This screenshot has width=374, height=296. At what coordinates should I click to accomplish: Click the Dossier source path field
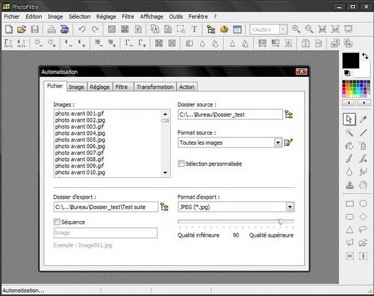230,114
